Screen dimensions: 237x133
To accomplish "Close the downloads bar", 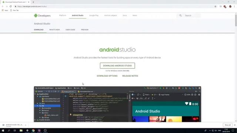I will [x=235, y=125].
